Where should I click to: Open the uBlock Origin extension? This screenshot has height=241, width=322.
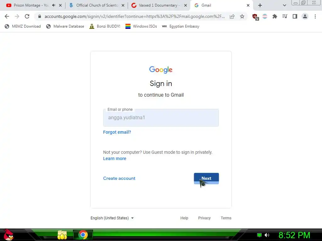tap(255, 17)
